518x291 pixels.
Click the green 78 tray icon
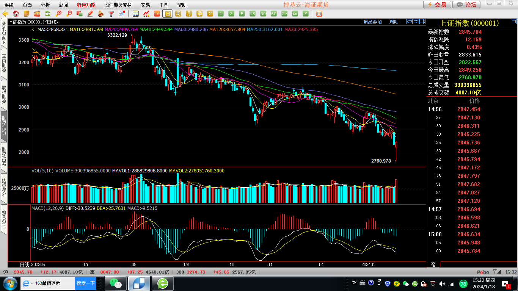(x=463, y=283)
